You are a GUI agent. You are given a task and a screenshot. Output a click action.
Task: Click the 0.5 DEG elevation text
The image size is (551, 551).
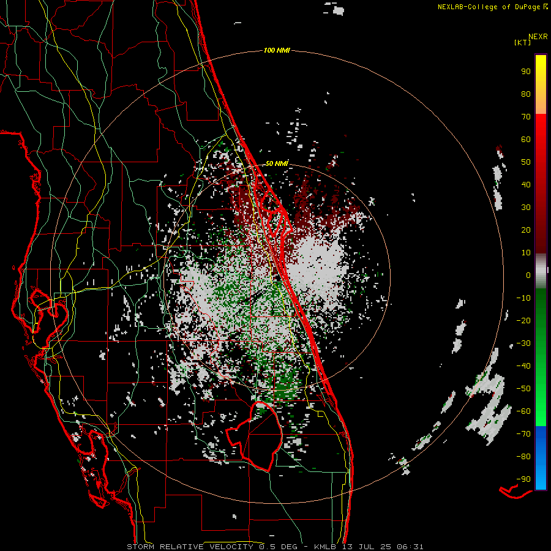pos(279,547)
